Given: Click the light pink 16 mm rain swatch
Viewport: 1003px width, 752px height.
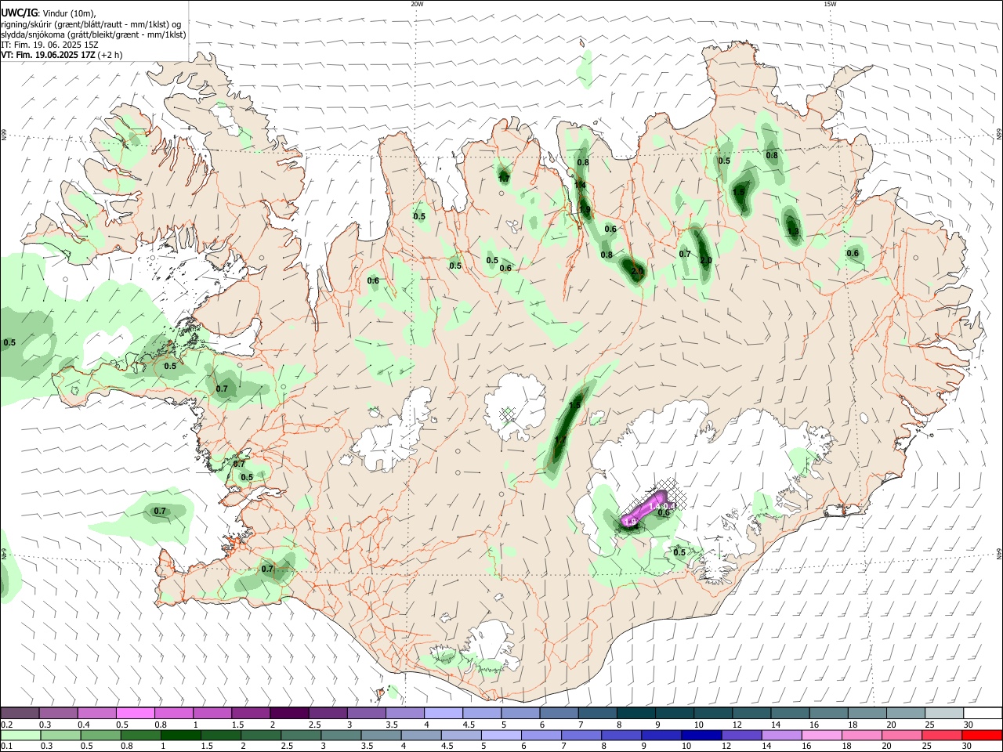Looking at the screenshot, I should [x=821, y=735].
